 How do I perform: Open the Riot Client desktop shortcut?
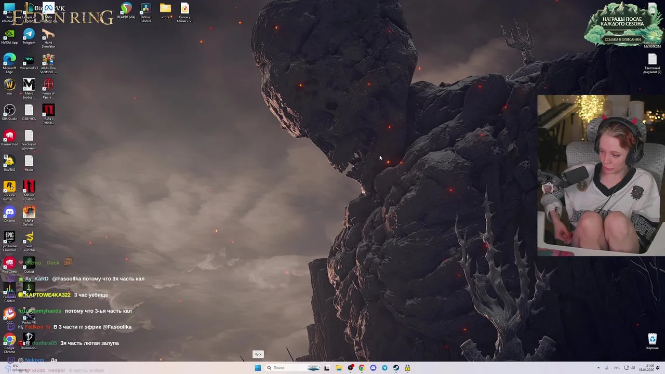pos(9,265)
